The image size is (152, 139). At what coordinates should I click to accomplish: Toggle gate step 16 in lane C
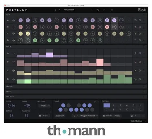[128, 34]
